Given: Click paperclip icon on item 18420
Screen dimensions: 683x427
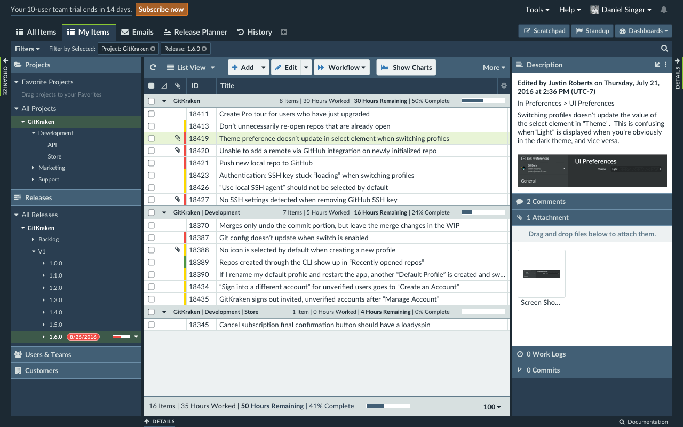Looking at the screenshot, I should point(178,151).
